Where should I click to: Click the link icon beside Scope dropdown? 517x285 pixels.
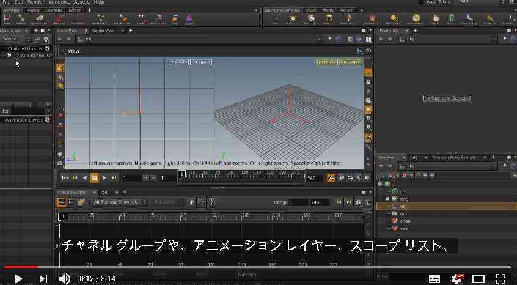(37, 39)
